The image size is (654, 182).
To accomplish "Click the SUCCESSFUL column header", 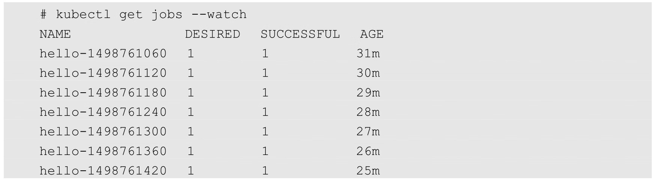I will click(x=300, y=35).
